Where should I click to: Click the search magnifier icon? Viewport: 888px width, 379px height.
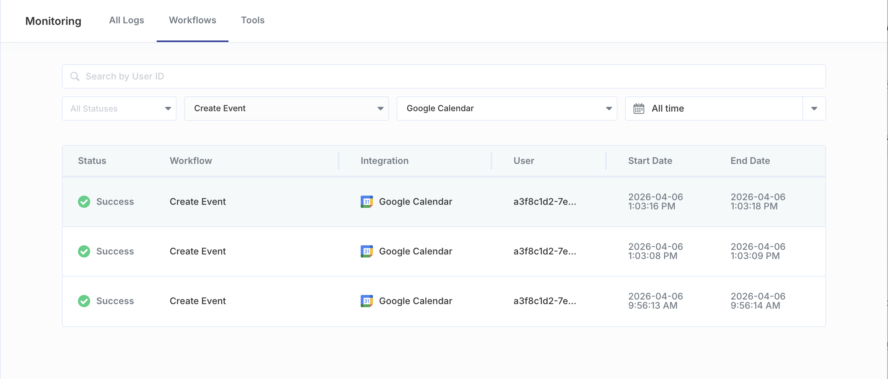coord(75,76)
